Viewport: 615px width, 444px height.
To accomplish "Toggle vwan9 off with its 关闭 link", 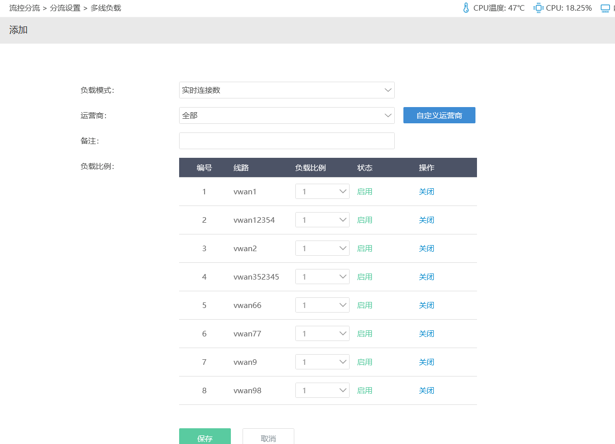I will point(426,362).
